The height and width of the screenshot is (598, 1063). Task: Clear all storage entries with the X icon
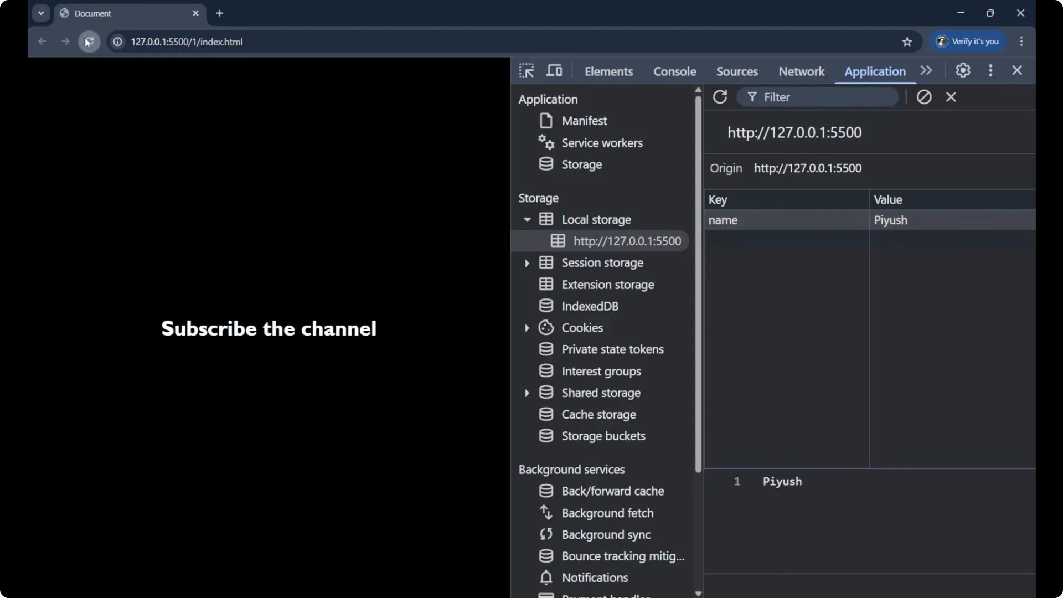point(951,97)
